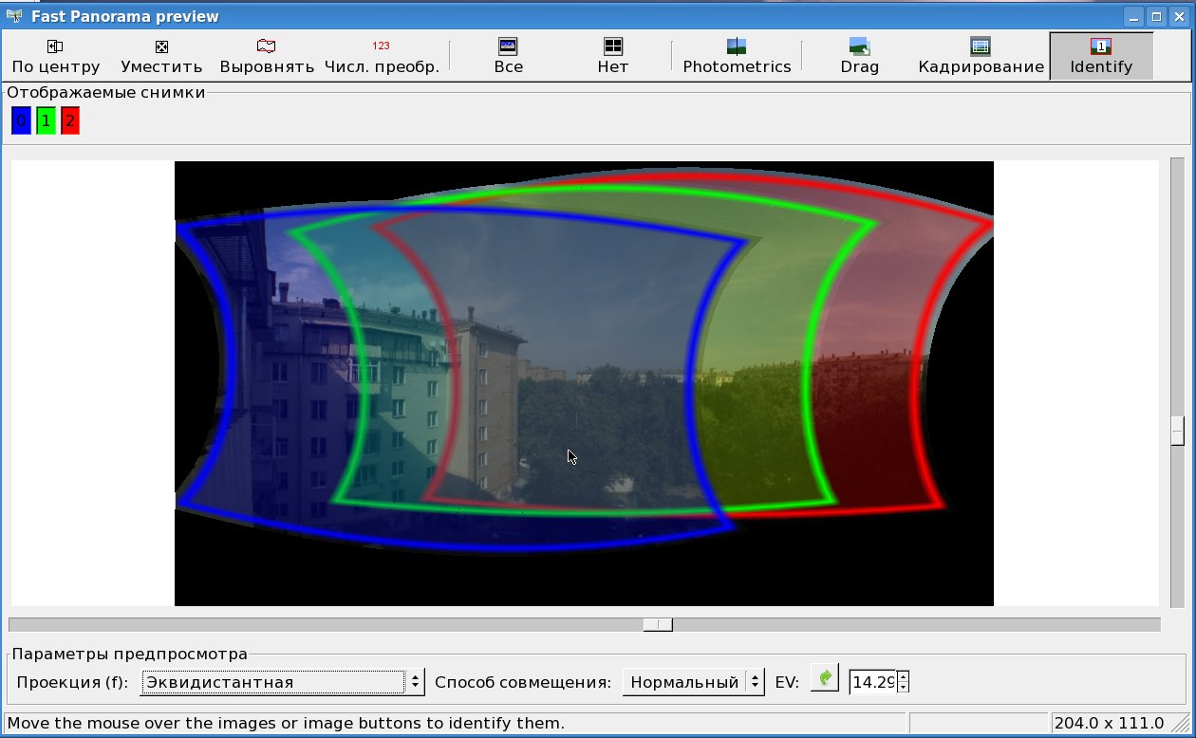Toggle the Identify tool
This screenshot has height=738, width=1196.
1101,56
